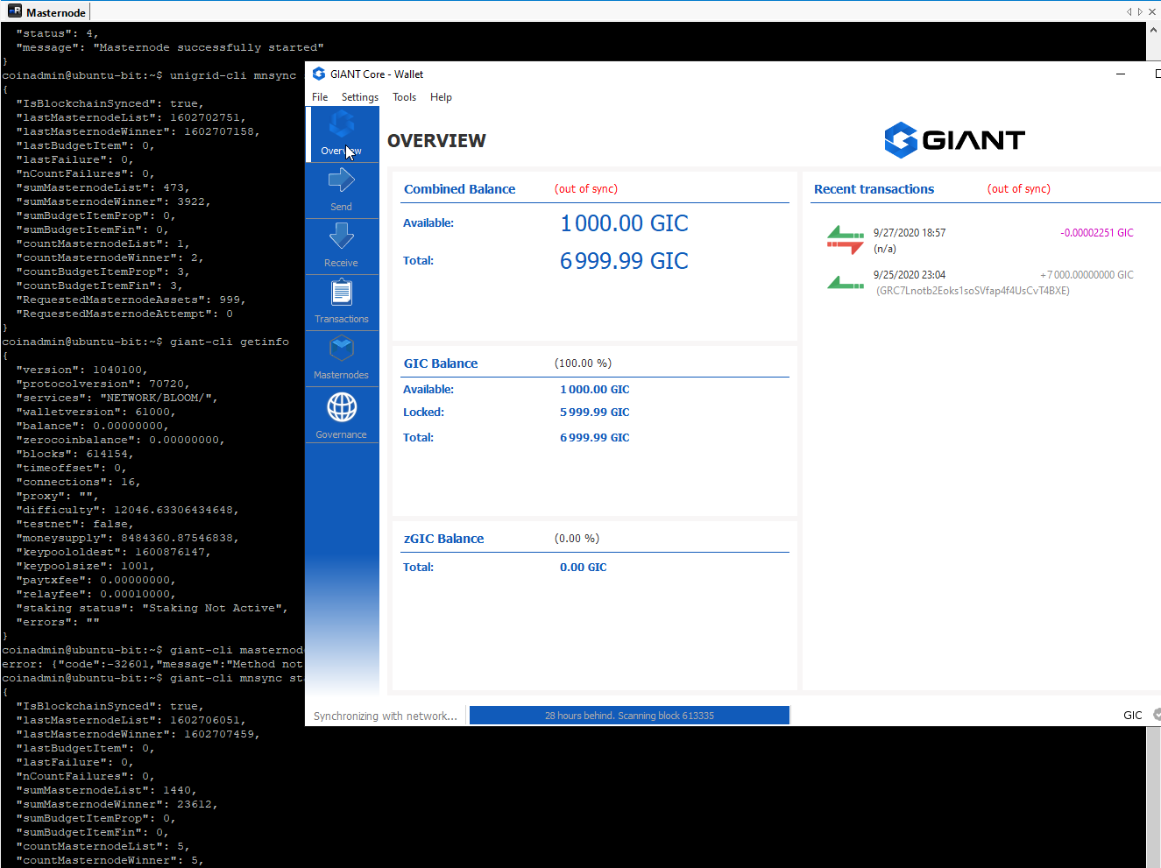This screenshot has height=868, width=1161.
Task: Click the "keypoololdest": 1600876147 terminal line
Action: point(114,552)
